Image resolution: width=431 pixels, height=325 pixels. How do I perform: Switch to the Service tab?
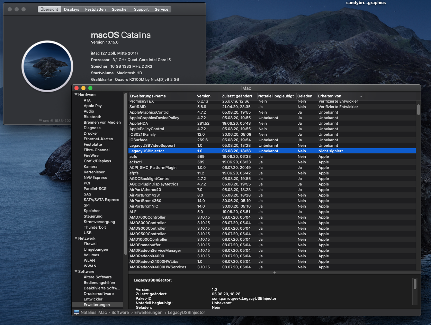[161, 9]
